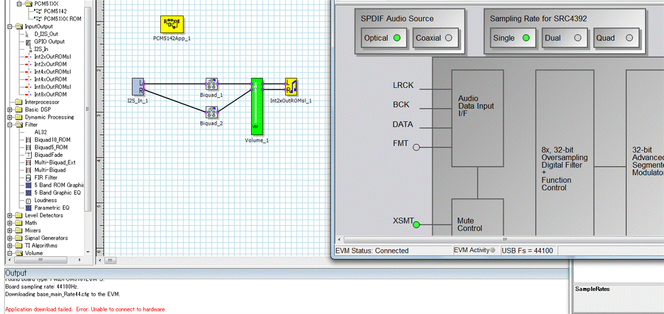
Task: Click the 5 Band Graphic EQ icon
Action: pos(29,192)
